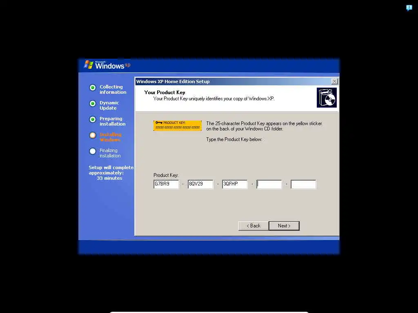The height and width of the screenshot is (313, 418).
Task: Click the setup CD box icon
Action: click(327, 98)
